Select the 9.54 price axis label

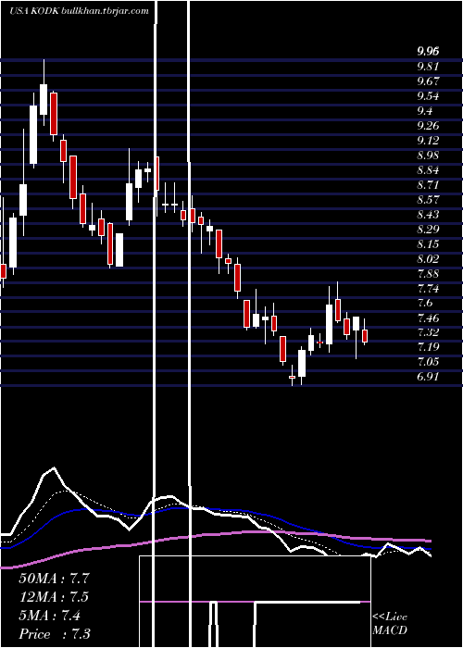click(x=428, y=96)
